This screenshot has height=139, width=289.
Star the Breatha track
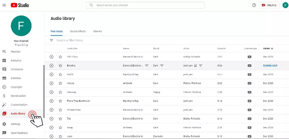tap(60, 66)
